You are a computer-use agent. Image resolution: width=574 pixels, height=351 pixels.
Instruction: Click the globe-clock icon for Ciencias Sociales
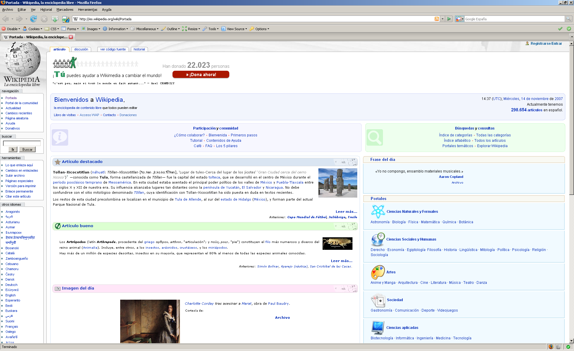(378, 239)
